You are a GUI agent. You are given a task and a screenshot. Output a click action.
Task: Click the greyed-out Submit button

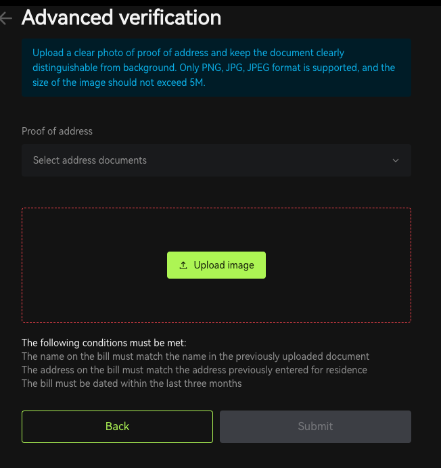point(315,427)
